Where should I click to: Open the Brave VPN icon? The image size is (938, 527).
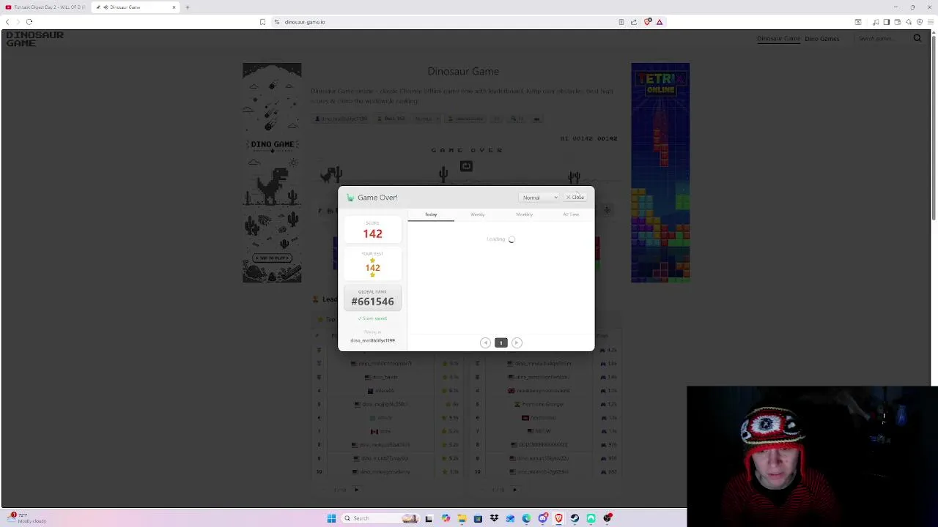(x=920, y=22)
